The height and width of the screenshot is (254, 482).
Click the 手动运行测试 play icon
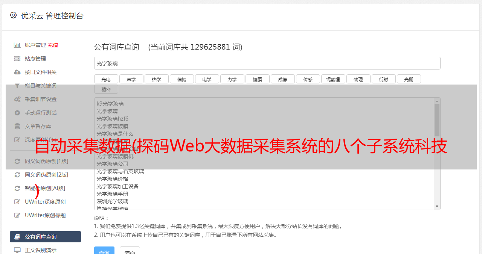click(x=17, y=113)
